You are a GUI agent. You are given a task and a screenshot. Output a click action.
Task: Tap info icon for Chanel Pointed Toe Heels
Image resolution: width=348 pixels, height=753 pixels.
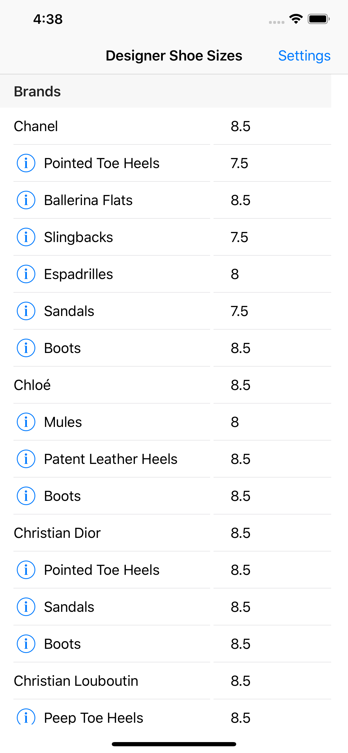pyautogui.click(x=26, y=163)
